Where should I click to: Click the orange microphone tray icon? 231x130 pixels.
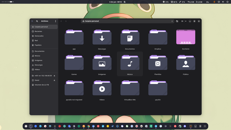(x=214, y=2)
